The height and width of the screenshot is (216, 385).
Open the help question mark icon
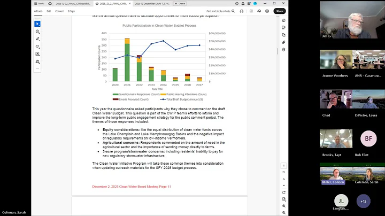[237, 3]
